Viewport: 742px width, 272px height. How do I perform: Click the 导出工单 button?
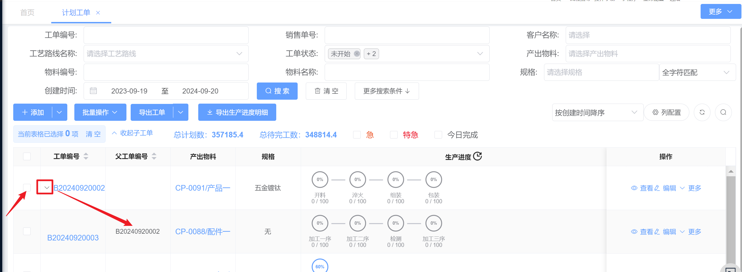coord(152,112)
